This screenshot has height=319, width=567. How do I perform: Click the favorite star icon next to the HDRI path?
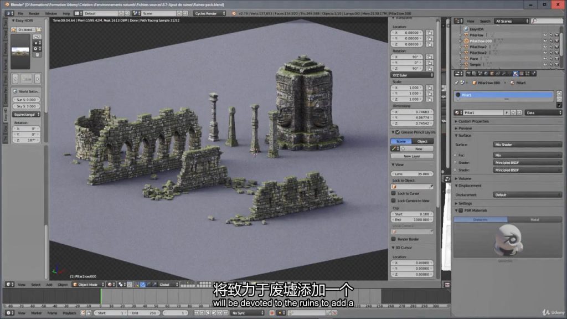pos(14,30)
